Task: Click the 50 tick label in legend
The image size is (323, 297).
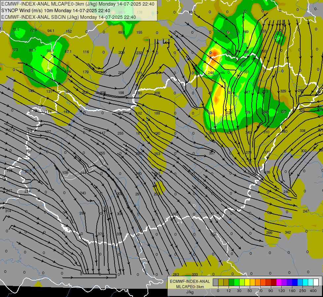Action: point(250,291)
